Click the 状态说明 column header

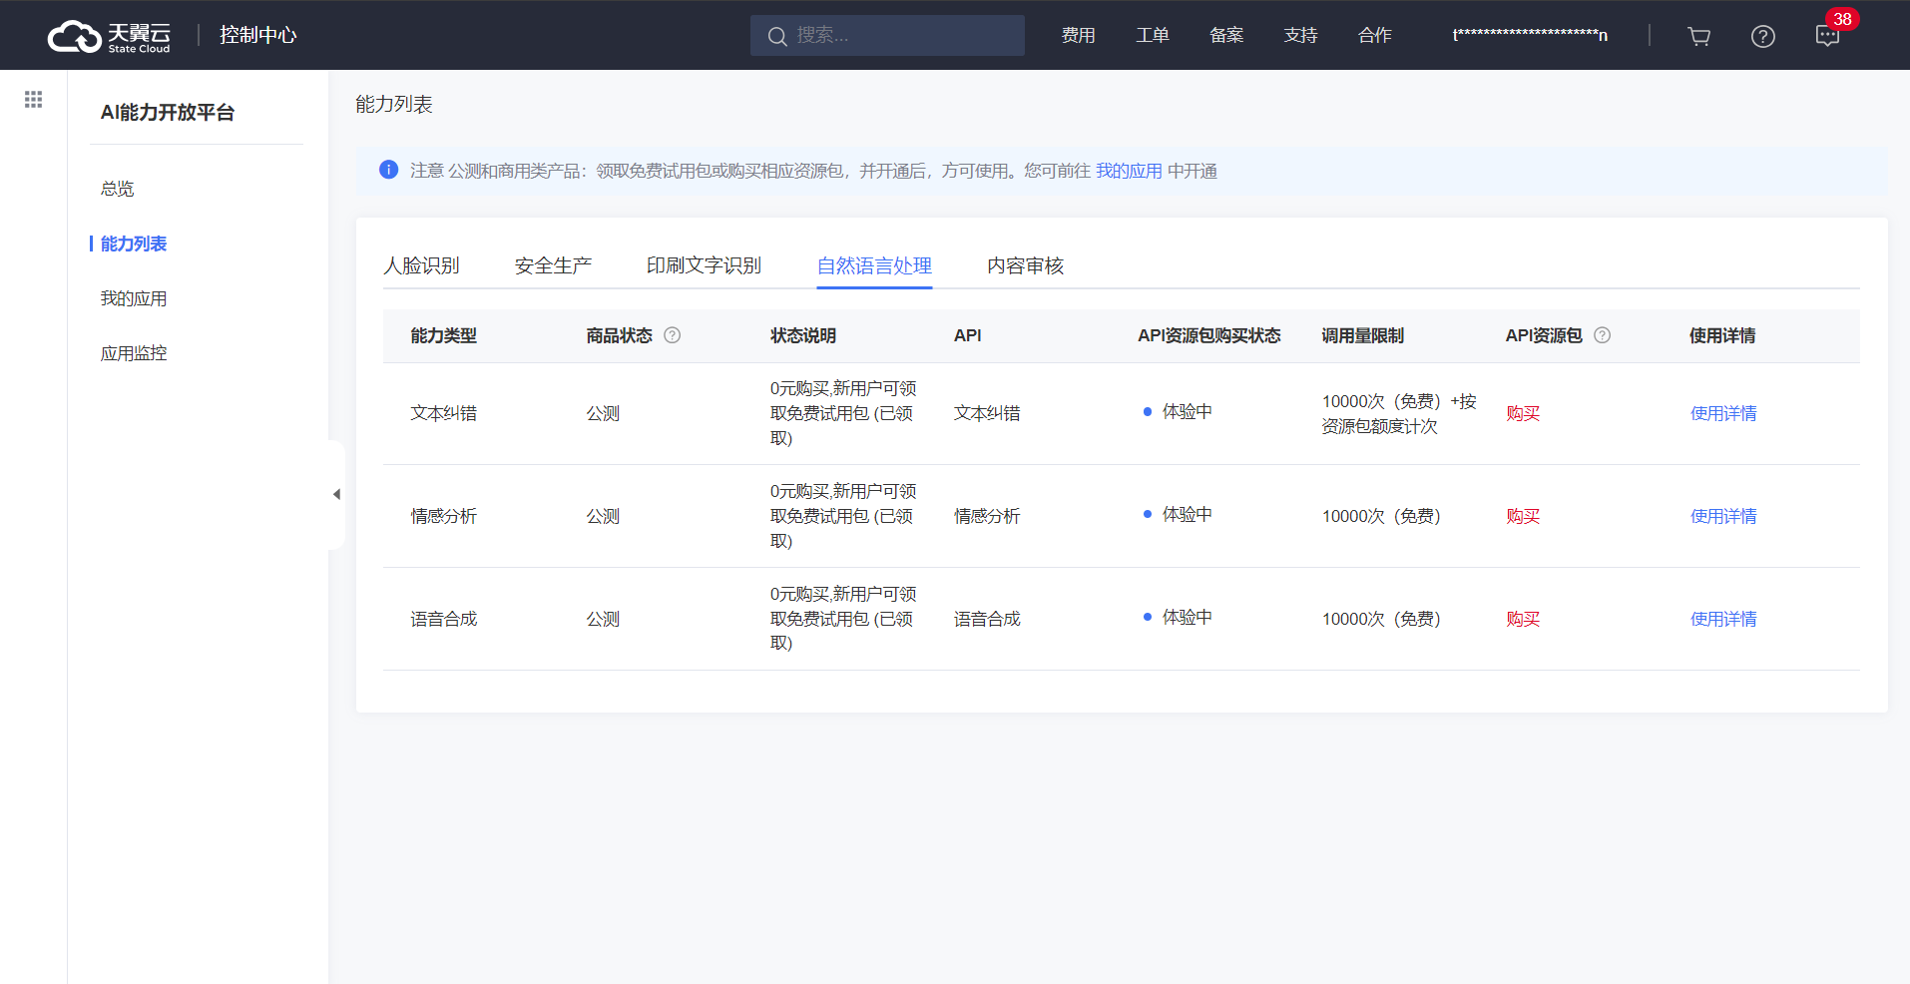click(803, 335)
